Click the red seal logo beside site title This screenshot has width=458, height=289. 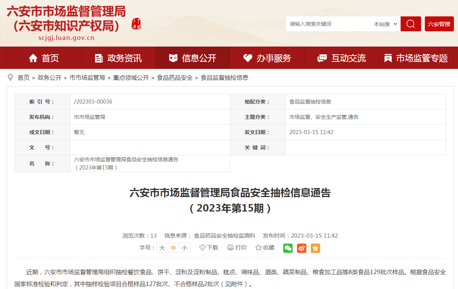[x=136, y=24]
